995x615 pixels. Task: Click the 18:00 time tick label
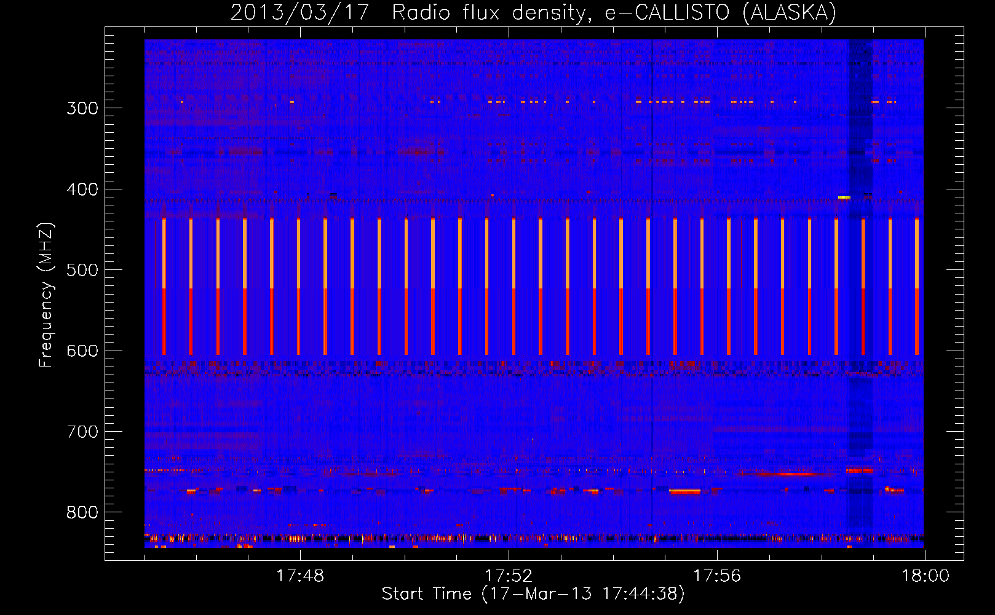(x=926, y=576)
